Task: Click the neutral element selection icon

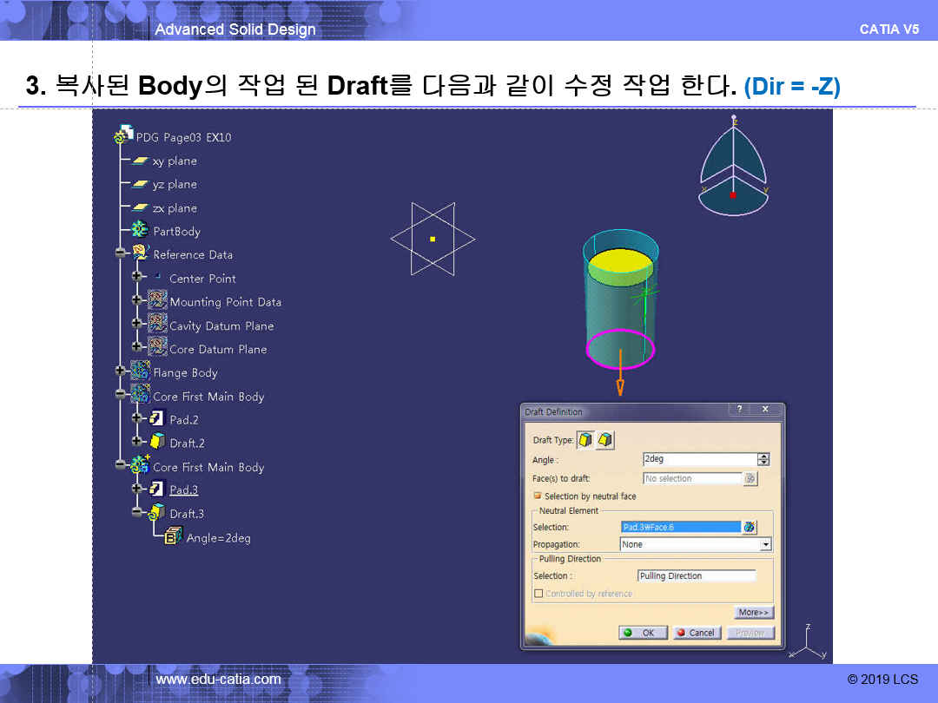Action: tap(750, 527)
